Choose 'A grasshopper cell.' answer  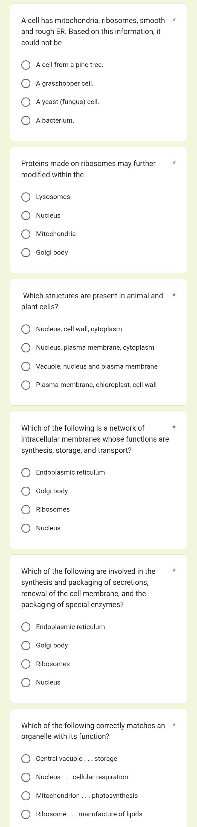coord(26,84)
